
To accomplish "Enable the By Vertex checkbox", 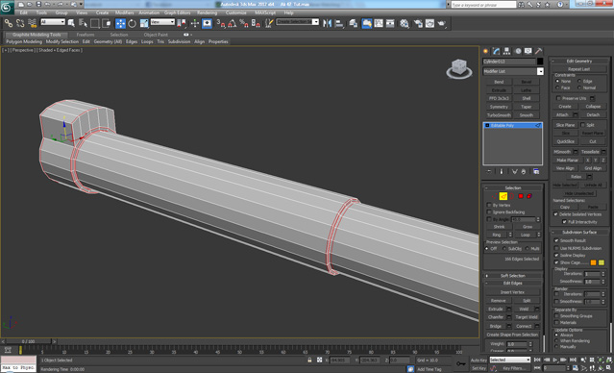I will click(x=489, y=206).
